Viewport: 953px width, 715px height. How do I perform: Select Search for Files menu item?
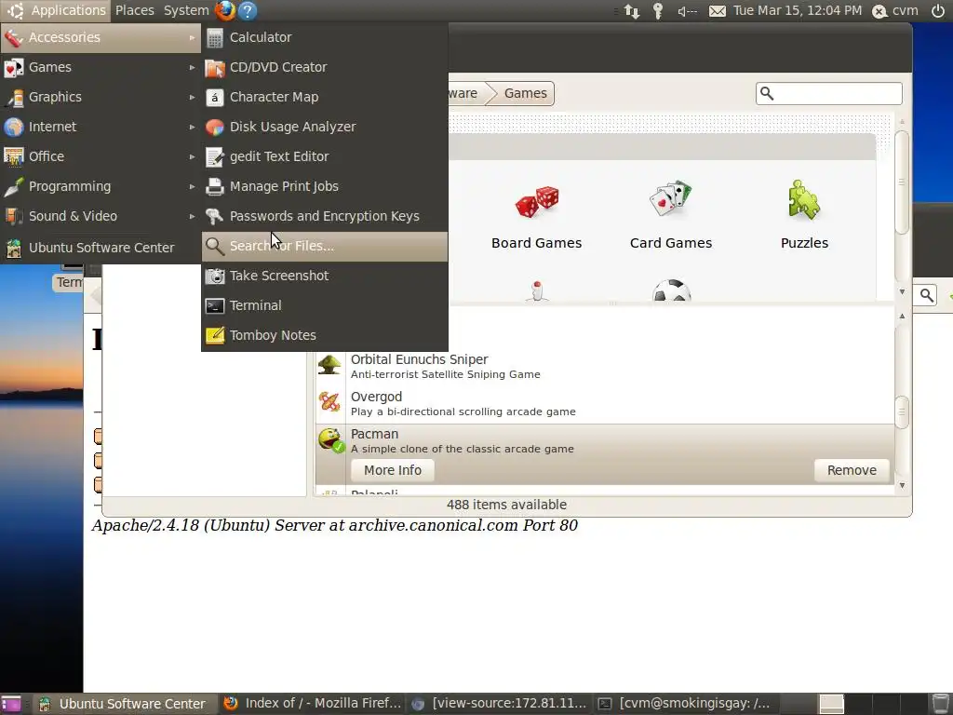(325, 246)
